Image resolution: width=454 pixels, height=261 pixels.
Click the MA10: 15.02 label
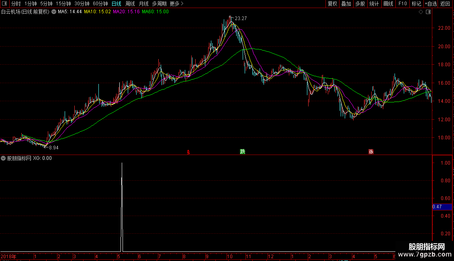pos(97,12)
